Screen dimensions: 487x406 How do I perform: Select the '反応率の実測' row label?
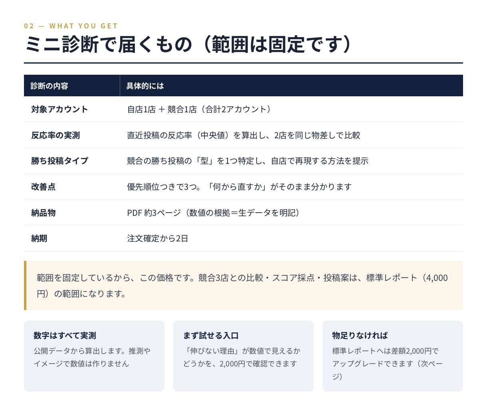click(55, 135)
